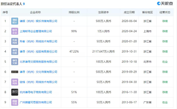Click the 1万人民币 registered capital cell
The width and height of the screenshot is (177, 109).
click(x=103, y=31)
